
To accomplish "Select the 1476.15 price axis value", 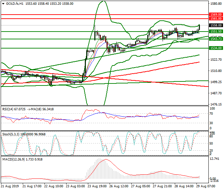I will click(x=216, y=104).
